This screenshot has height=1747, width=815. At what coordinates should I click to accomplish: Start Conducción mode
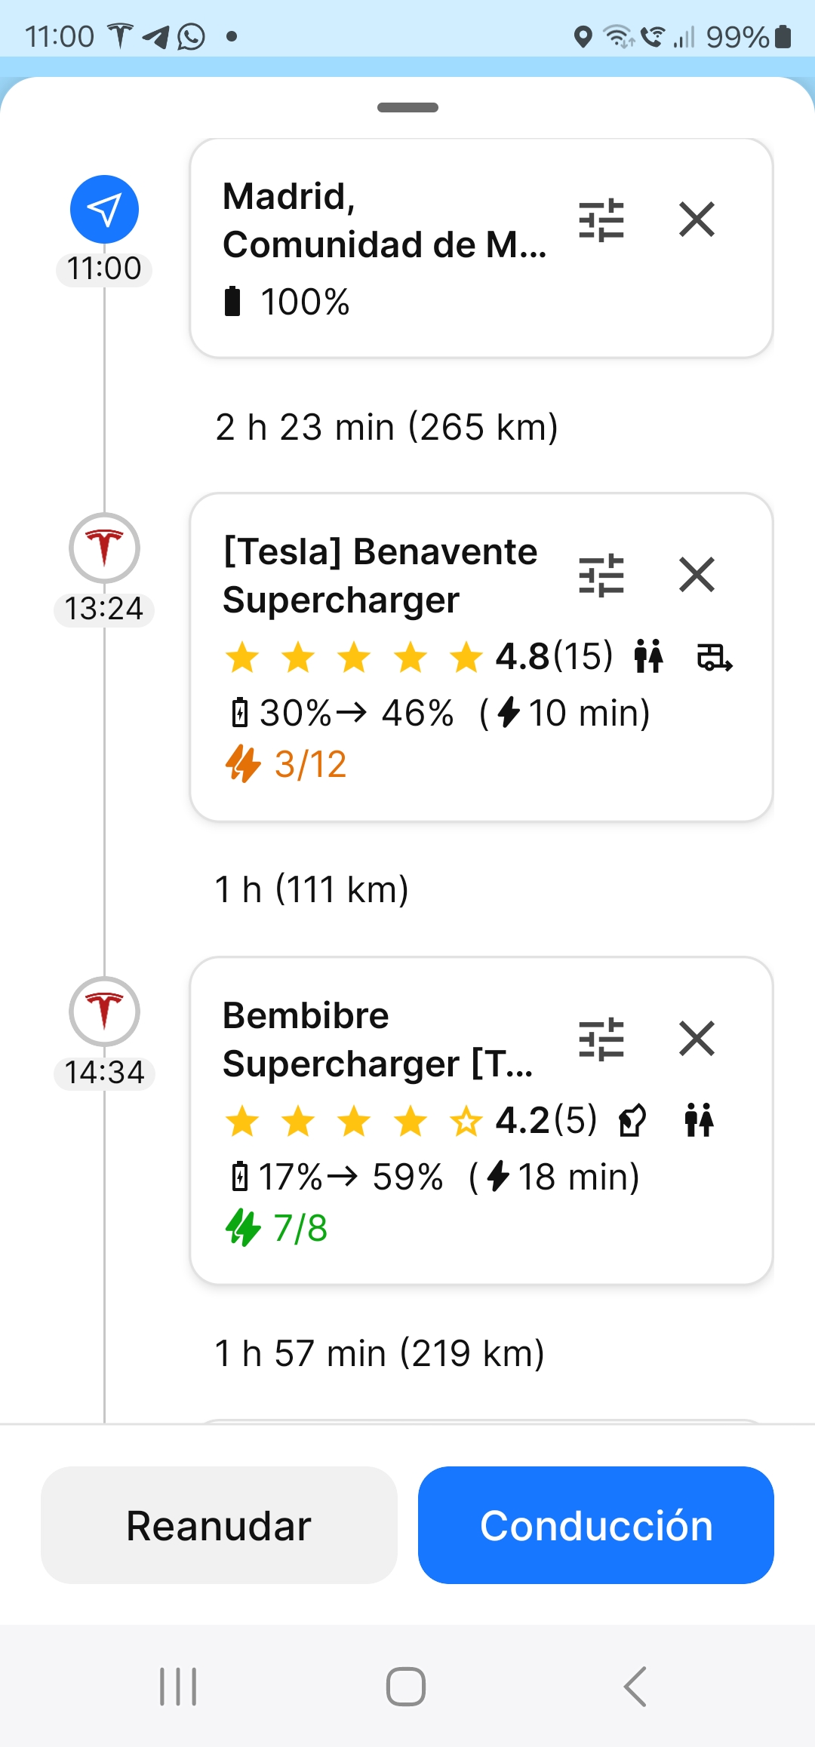[x=596, y=1525]
